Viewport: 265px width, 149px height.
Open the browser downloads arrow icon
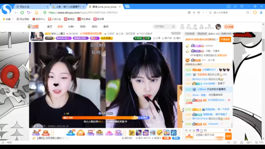(x=261, y=13)
